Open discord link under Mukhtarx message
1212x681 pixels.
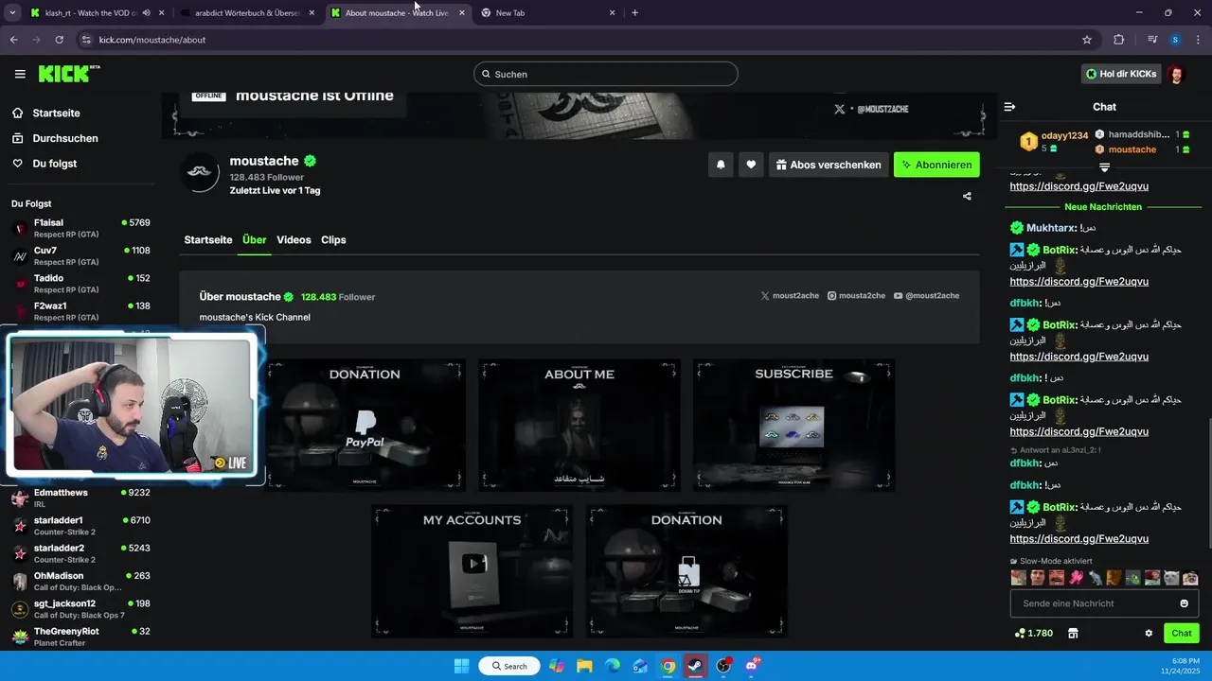(x=1078, y=282)
